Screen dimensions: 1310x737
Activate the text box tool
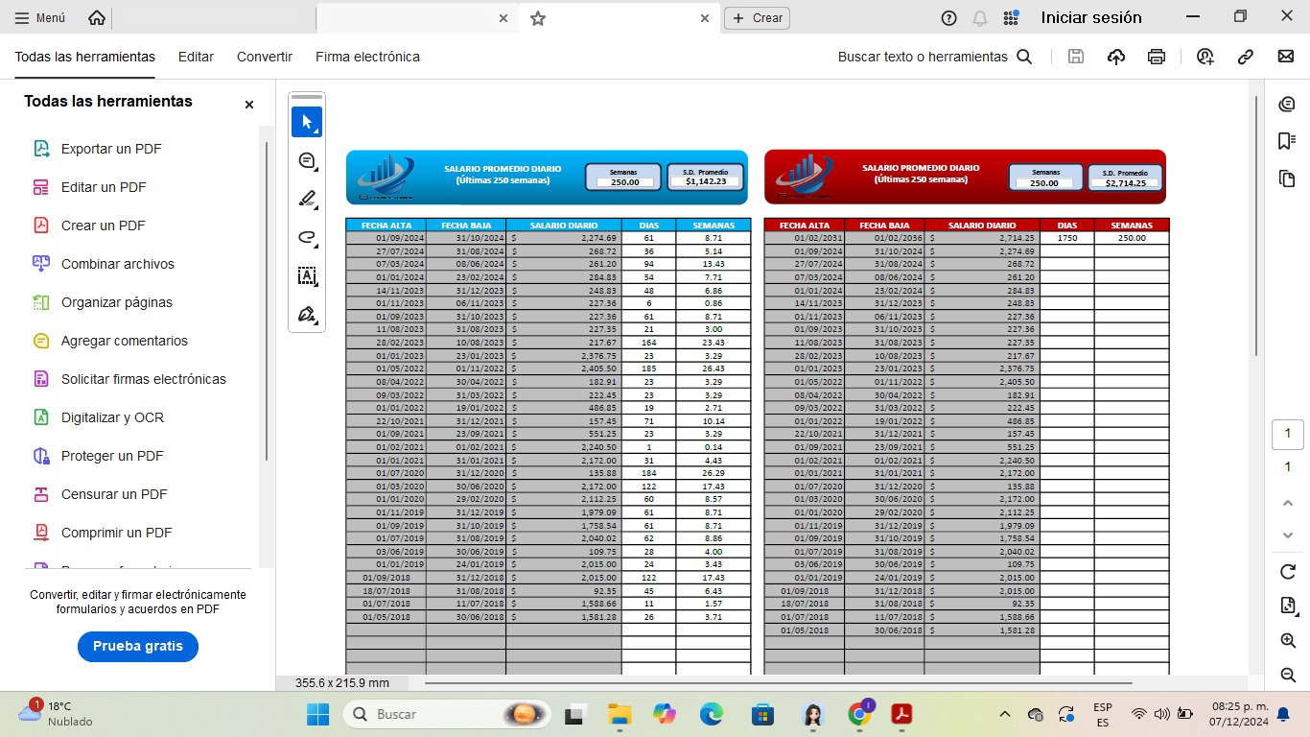point(307,276)
